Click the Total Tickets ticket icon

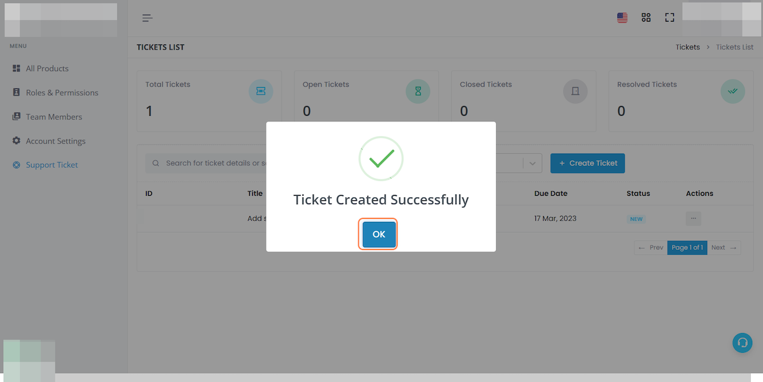point(261,92)
